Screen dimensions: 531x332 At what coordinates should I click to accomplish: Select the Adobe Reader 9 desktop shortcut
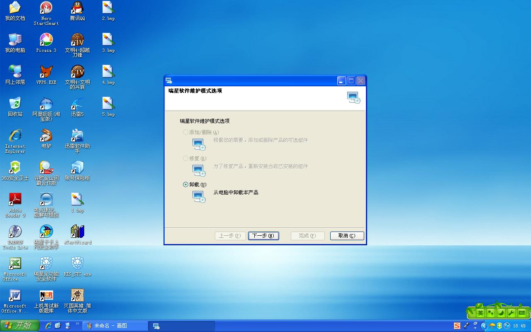pyautogui.click(x=15, y=205)
